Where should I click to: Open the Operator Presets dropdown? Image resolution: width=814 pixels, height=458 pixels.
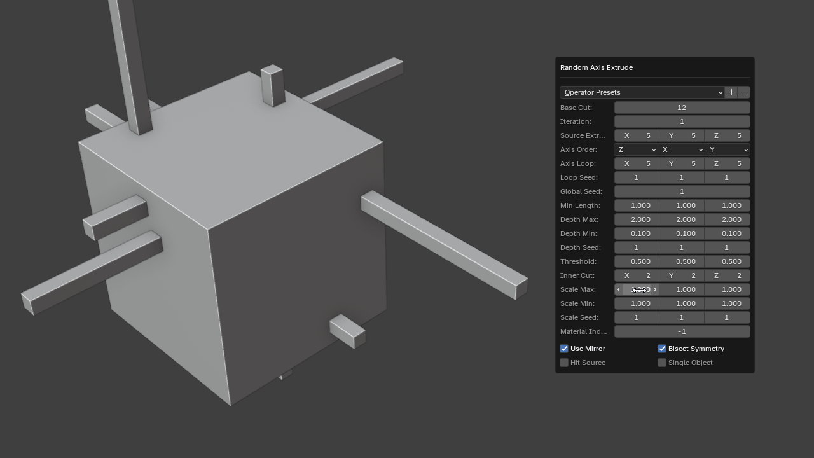[x=642, y=92]
